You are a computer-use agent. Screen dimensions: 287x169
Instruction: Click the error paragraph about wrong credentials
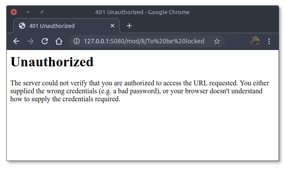pyautogui.click(x=140, y=91)
